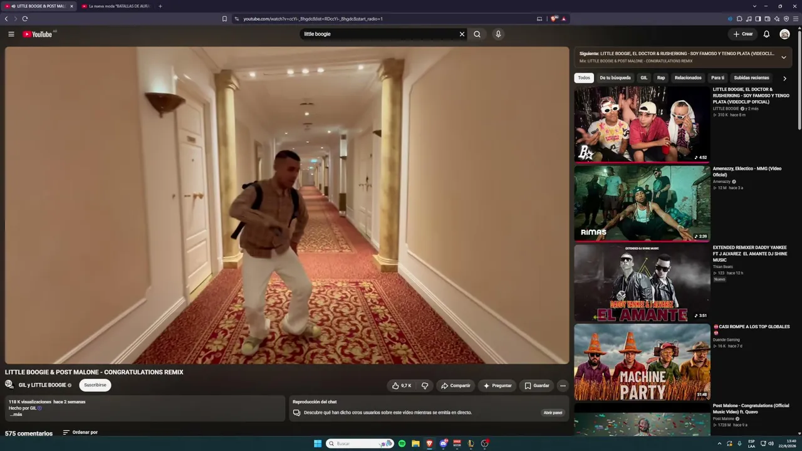Open the account avatar menu
Viewport: 802px width, 451px height.
[x=784, y=34]
